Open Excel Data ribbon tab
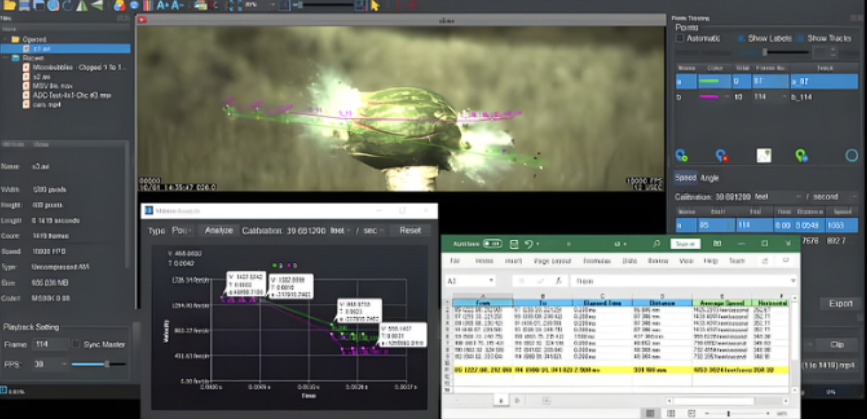The height and width of the screenshot is (419, 867). tap(629, 261)
